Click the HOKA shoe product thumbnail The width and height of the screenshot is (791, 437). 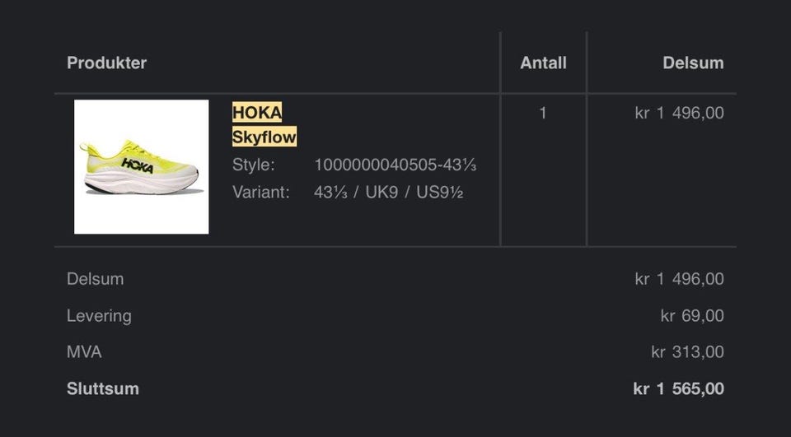coord(141,167)
